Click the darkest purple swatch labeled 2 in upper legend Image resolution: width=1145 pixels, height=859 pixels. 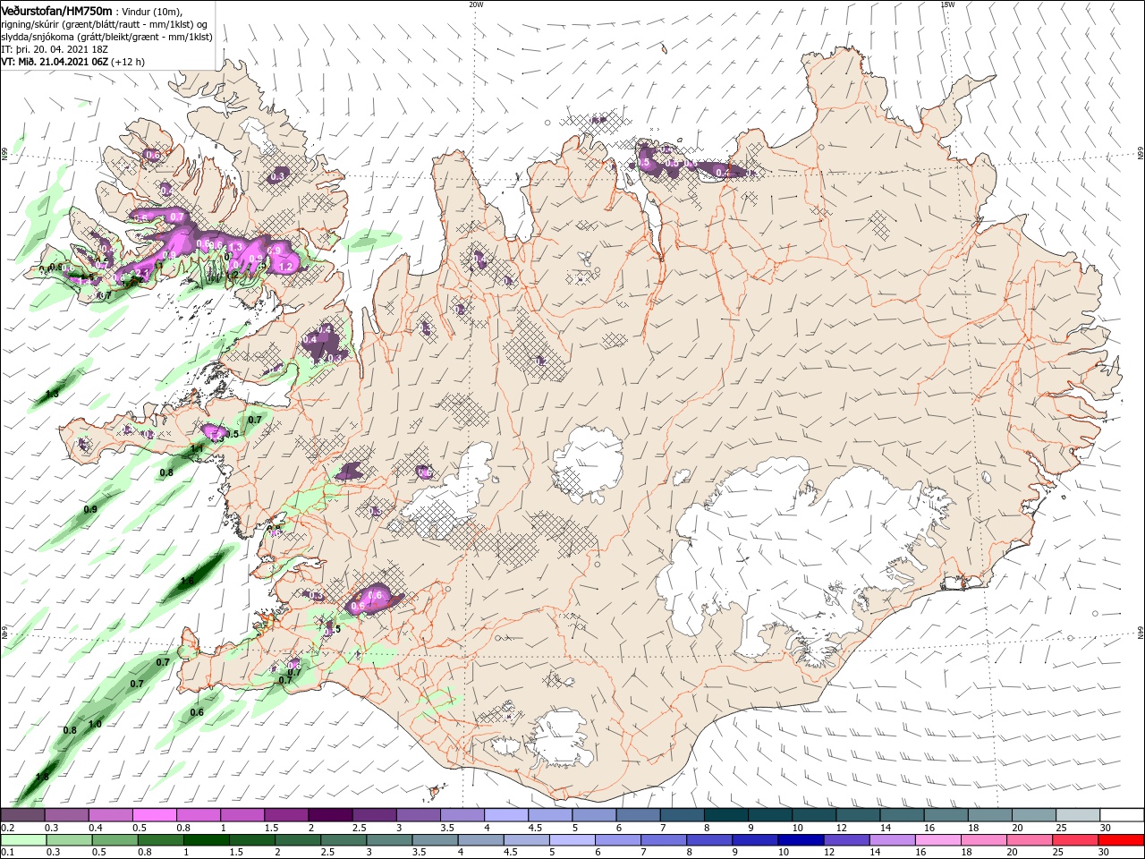tap(330, 814)
